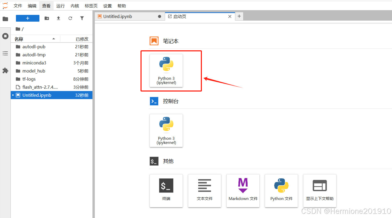Close the 启动页 tab

coord(230,16)
